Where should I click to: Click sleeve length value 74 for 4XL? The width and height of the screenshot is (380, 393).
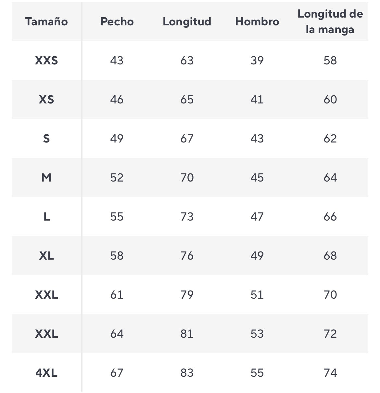(x=330, y=373)
